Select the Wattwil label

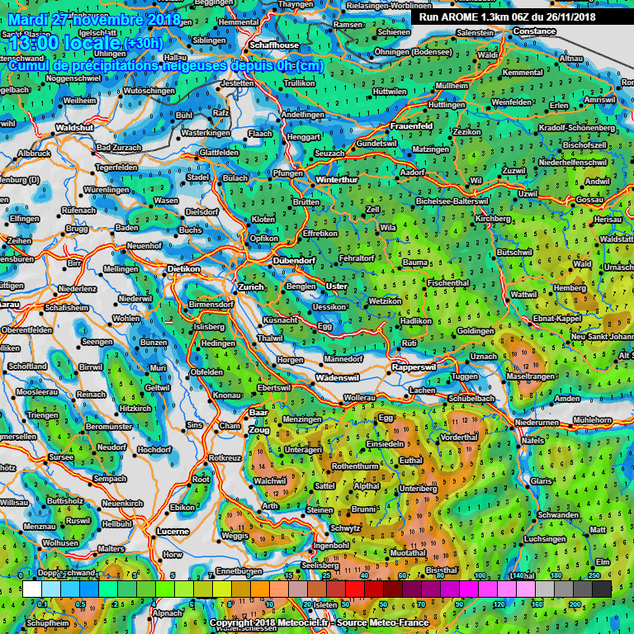pos(523,295)
